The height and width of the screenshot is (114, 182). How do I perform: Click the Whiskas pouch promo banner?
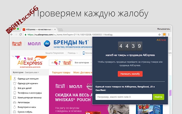pos(71,95)
